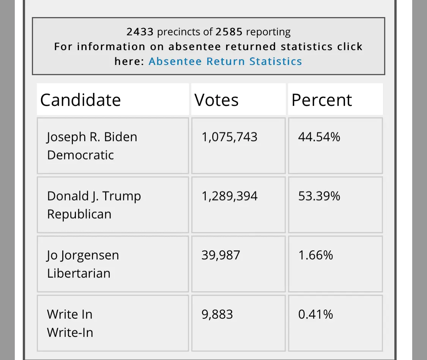Viewport: 427px width, 360px height.
Task: Click the Percent column header
Action: [x=321, y=100]
